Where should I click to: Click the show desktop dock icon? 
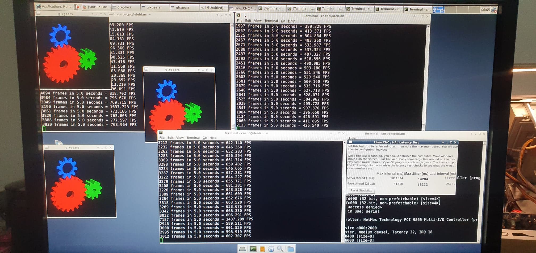pos(242,249)
